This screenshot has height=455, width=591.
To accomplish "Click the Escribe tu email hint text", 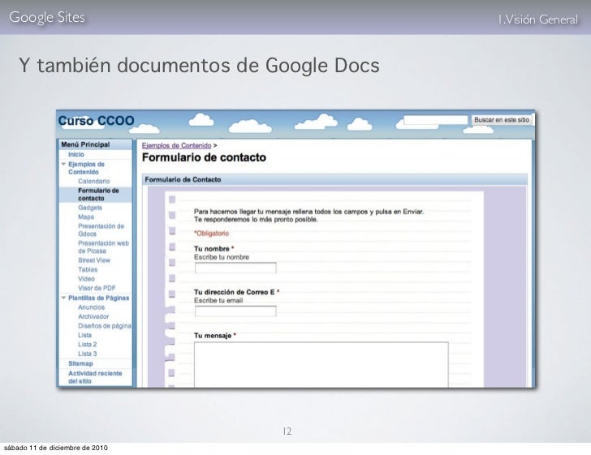I will pyautogui.click(x=218, y=301).
